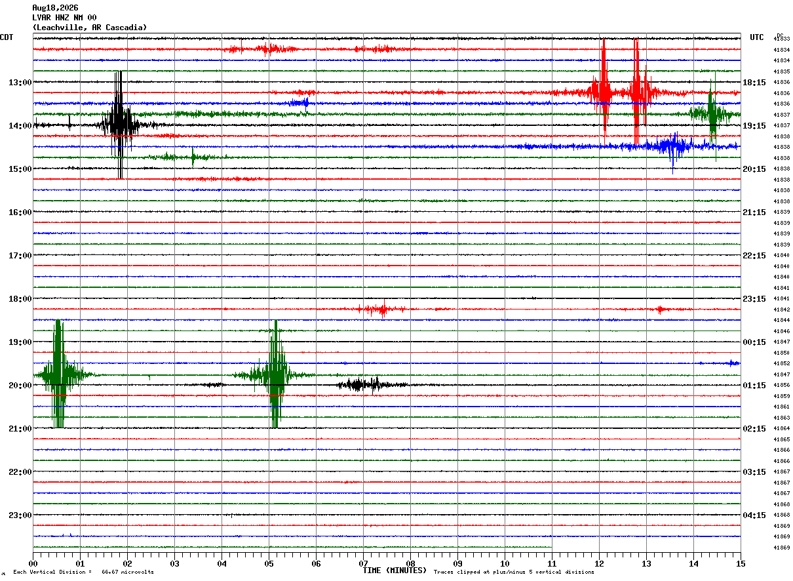Viewport: 793px width, 581px height.
Task: Click minute '05' on the time axis
Action: [269, 563]
